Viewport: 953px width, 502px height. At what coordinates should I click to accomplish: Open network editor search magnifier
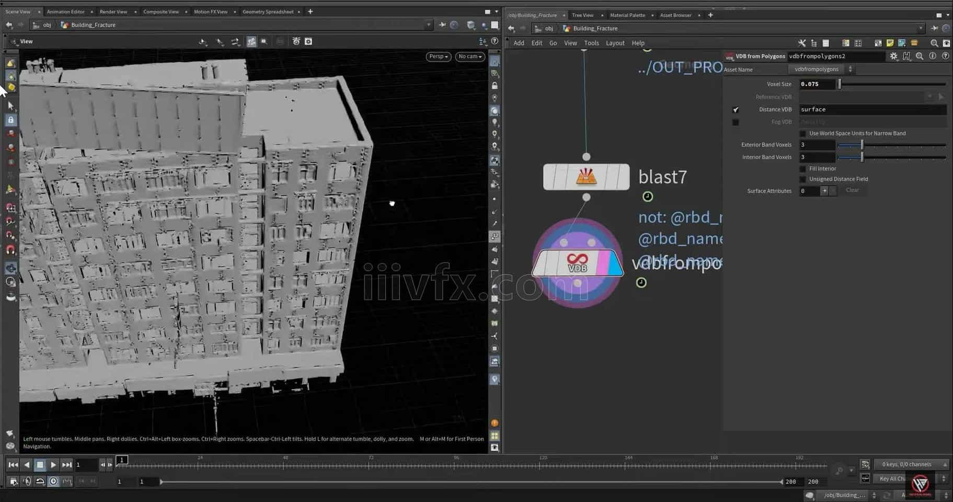click(x=934, y=43)
